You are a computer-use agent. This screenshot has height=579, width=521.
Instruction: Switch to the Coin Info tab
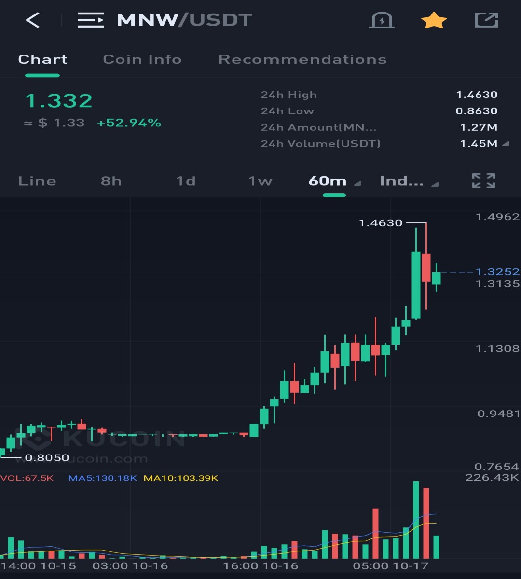[142, 59]
